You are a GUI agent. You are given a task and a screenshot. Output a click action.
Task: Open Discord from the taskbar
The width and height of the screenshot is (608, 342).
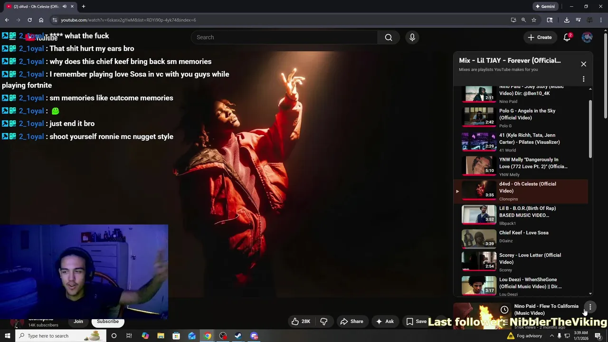pos(254,336)
